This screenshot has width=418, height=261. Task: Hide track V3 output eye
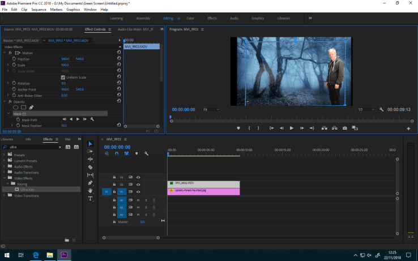(138, 177)
